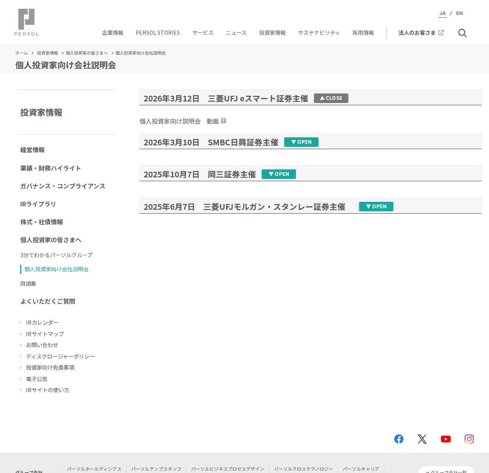Open the 企業情報 menu
Screen dimensions: 489x473
click(x=113, y=33)
